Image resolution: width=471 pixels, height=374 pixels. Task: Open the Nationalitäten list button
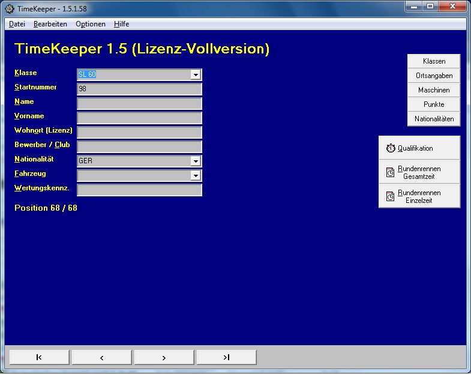[434, 119]
